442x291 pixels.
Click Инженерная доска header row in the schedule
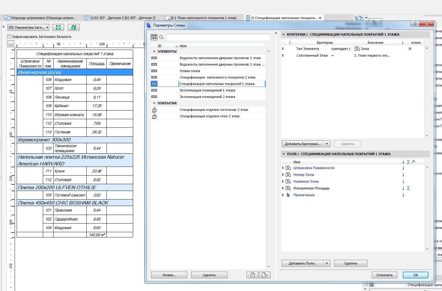click(x=75, y=72)
